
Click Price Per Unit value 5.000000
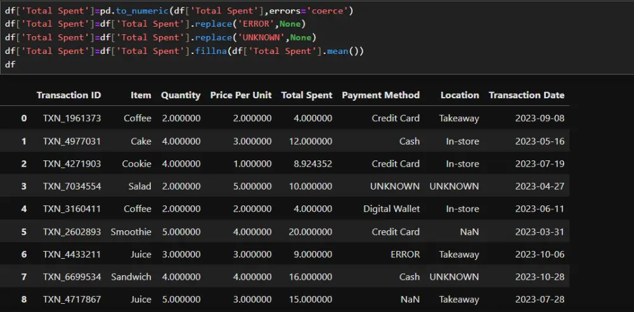coord(253,186)
